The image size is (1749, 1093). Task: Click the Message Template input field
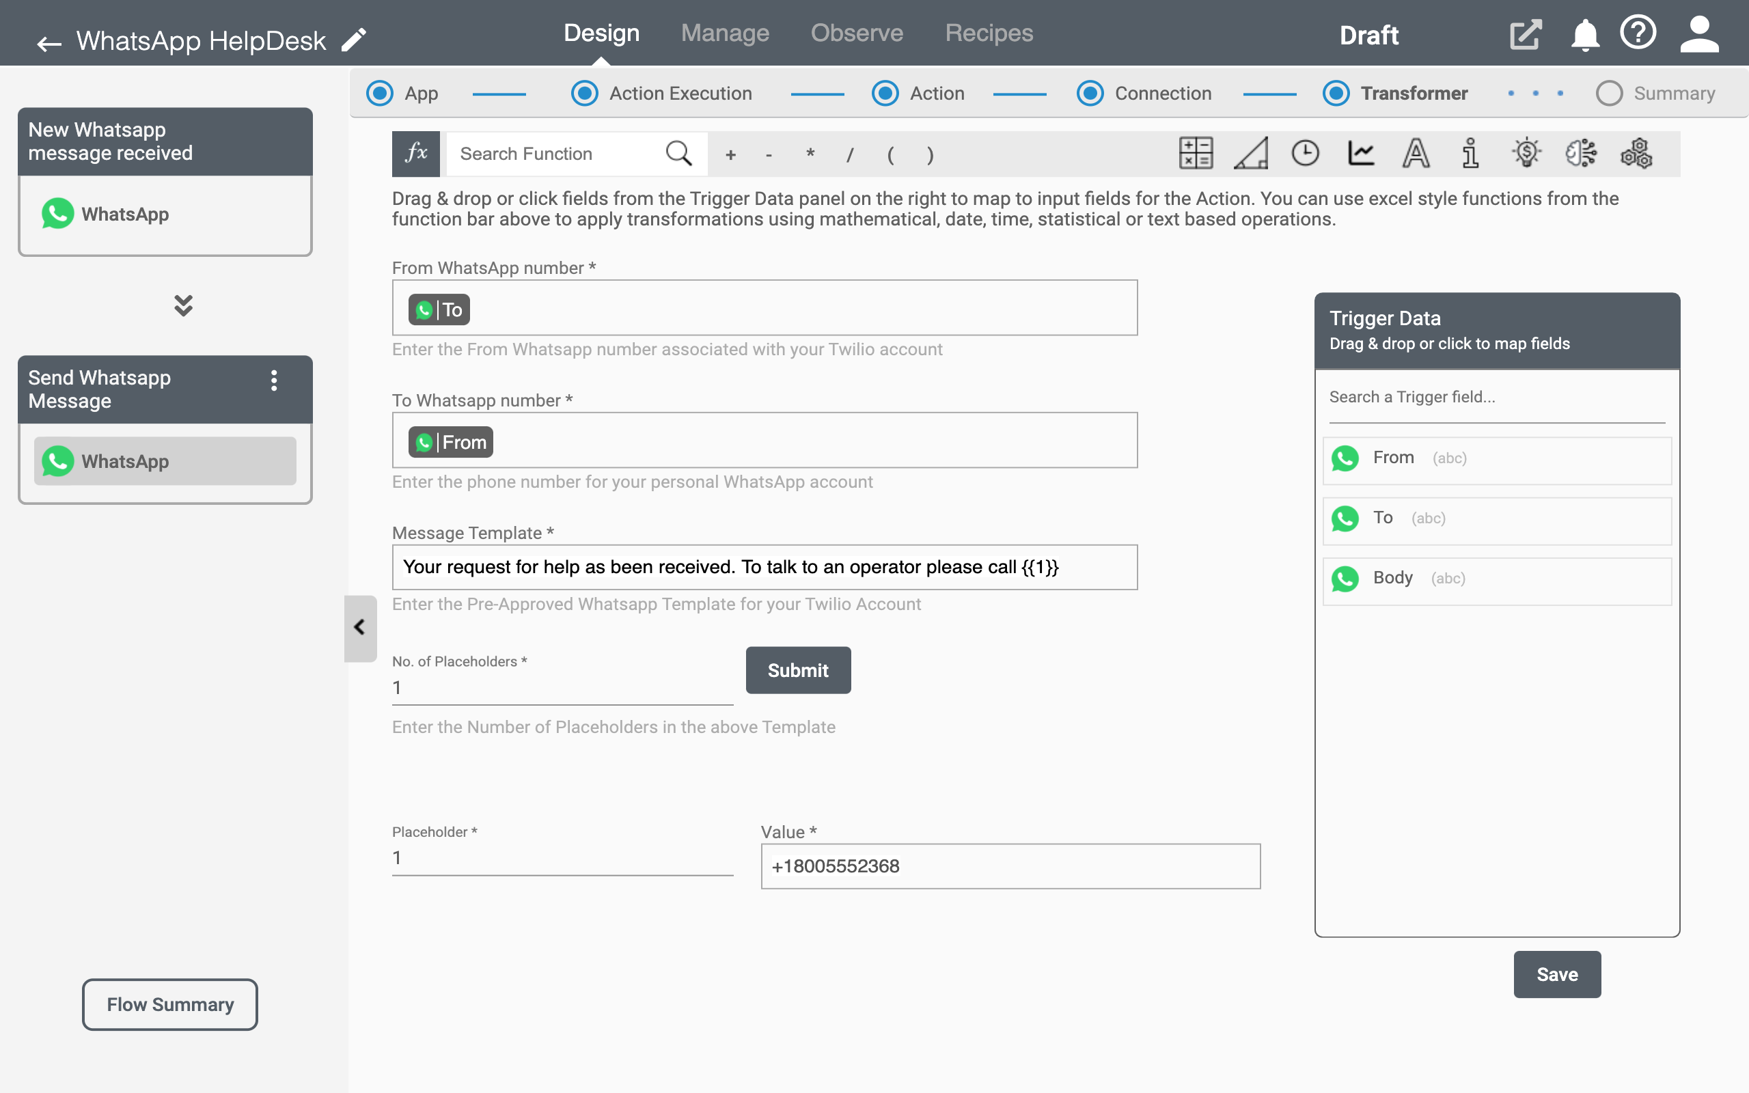coord(765,566)
